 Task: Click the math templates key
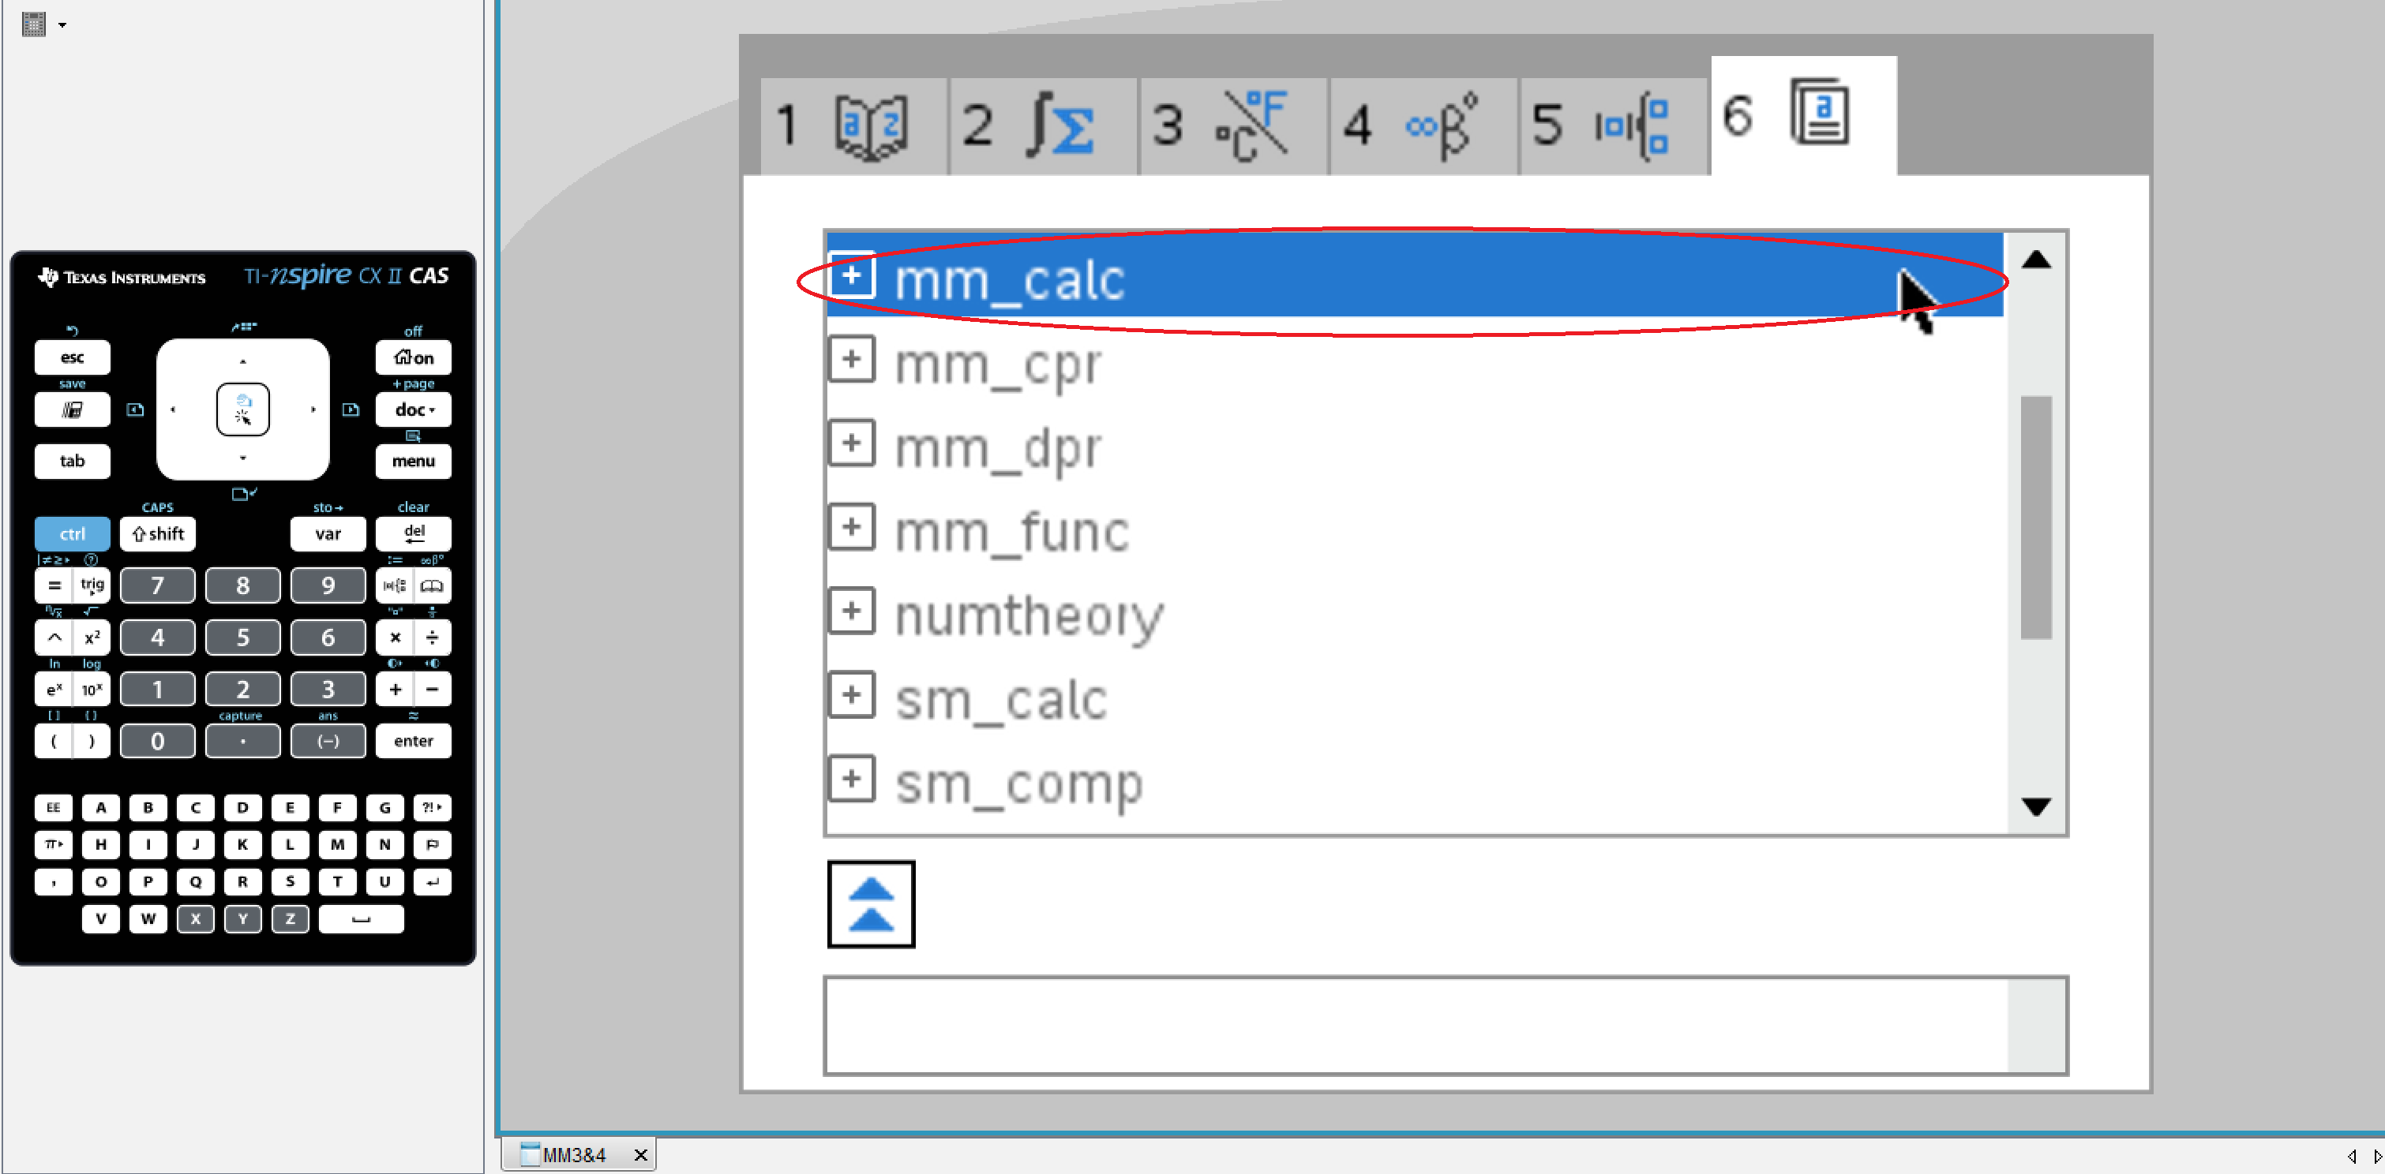point(395,585)
